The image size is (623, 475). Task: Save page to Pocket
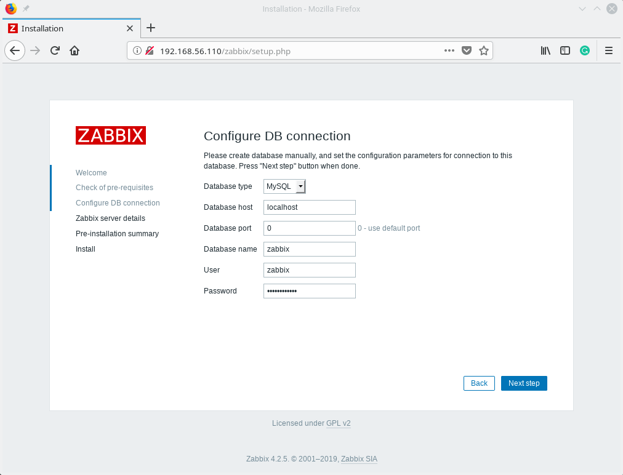467,50
